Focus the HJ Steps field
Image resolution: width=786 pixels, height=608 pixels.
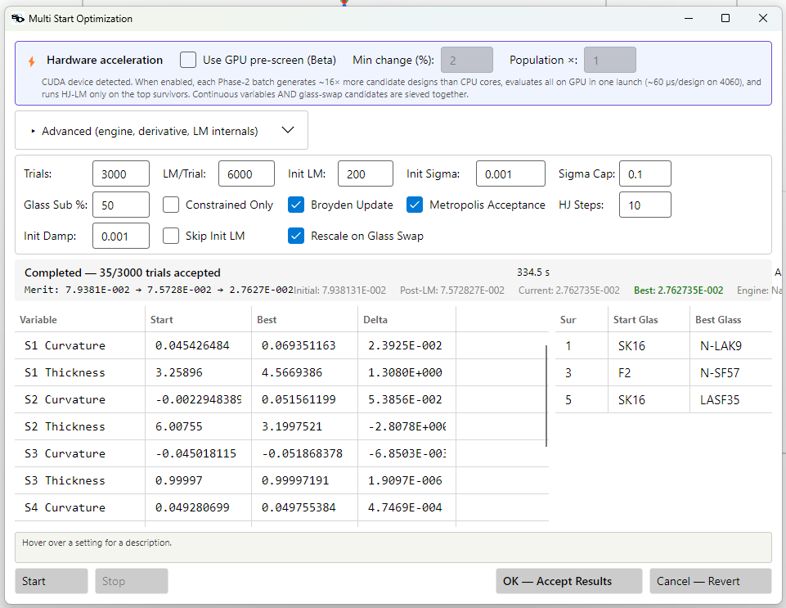(645, 205)
